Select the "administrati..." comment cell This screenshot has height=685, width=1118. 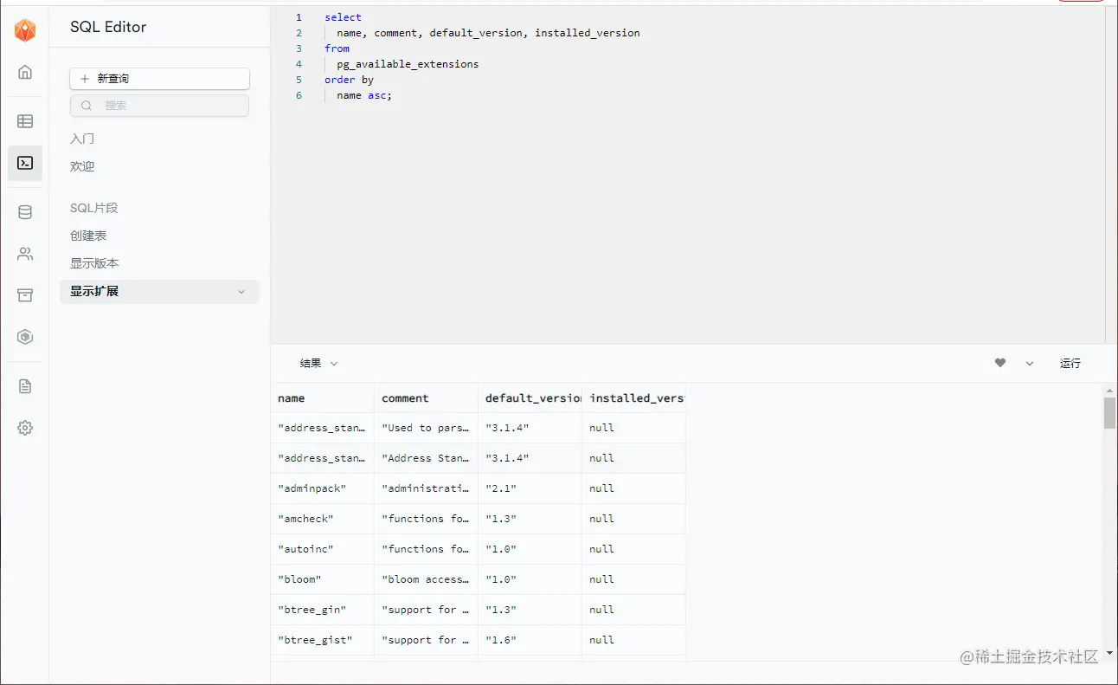[x=426, y=488]
